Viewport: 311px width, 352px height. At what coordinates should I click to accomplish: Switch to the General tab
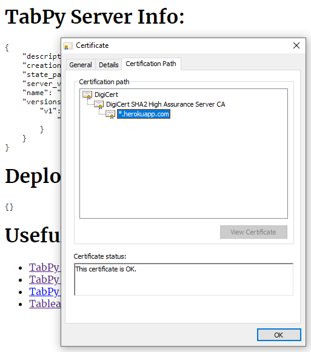click(x=81, y=65)
